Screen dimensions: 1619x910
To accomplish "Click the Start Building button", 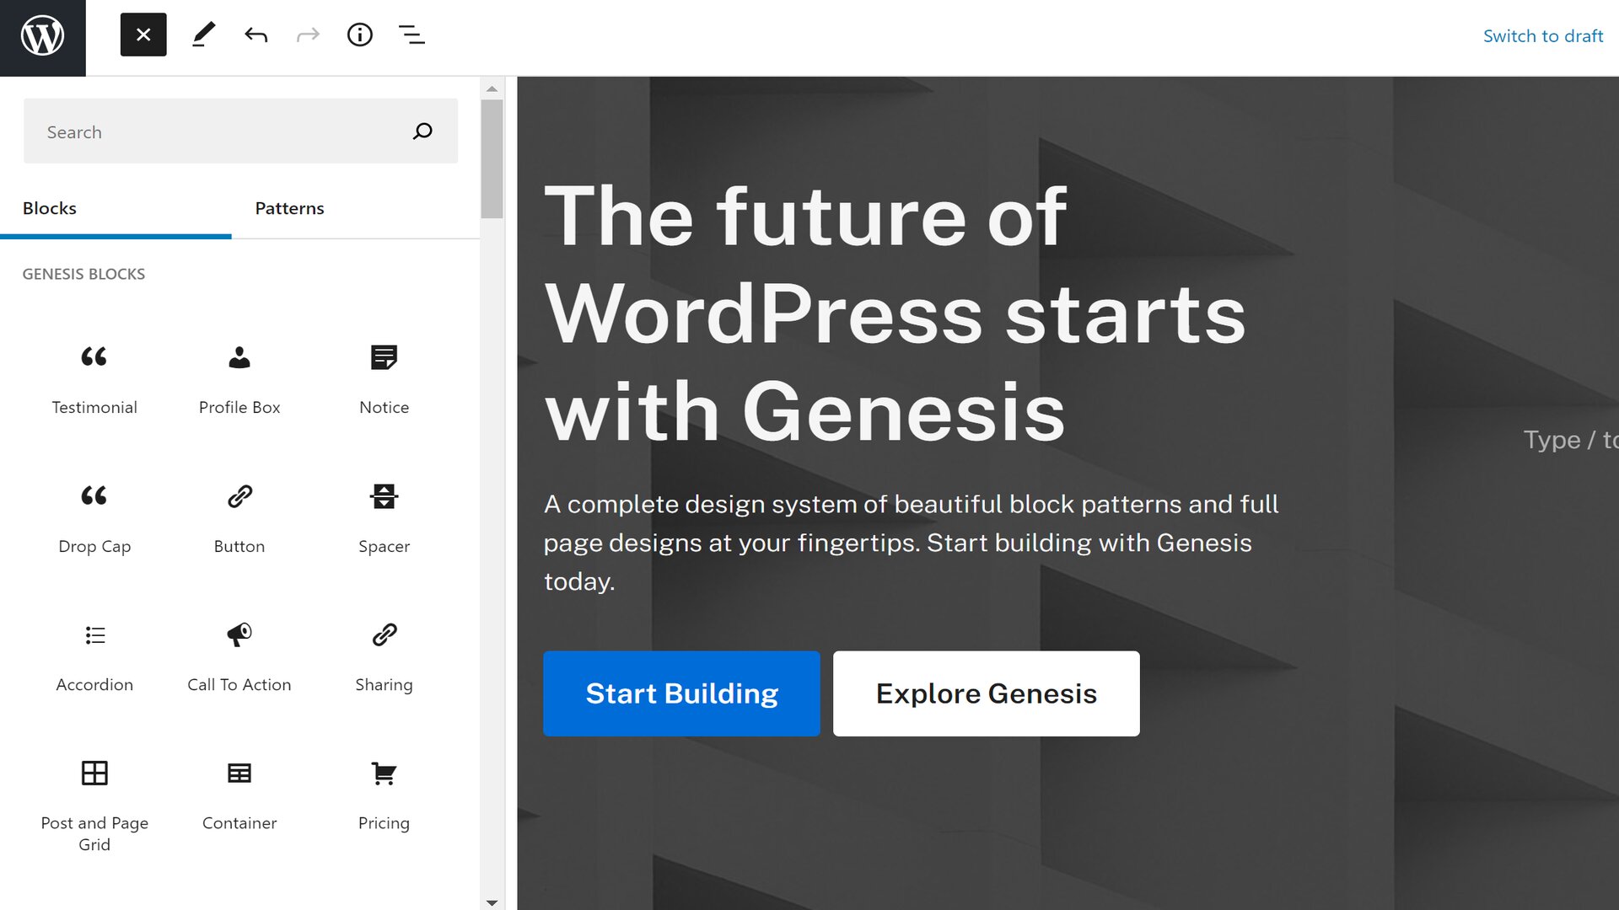I will point(681,693).
